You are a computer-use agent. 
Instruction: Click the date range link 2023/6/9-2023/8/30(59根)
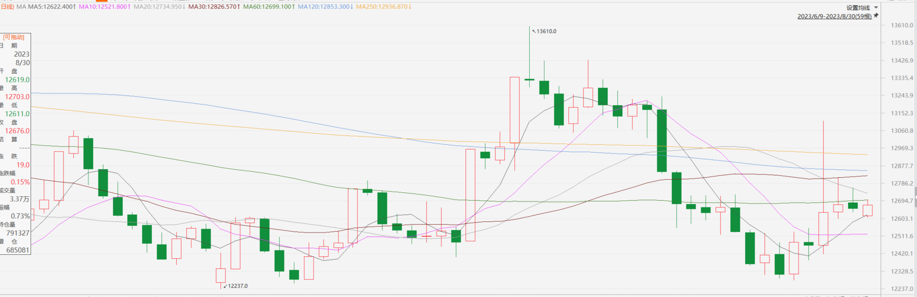[x=834, y=16]
